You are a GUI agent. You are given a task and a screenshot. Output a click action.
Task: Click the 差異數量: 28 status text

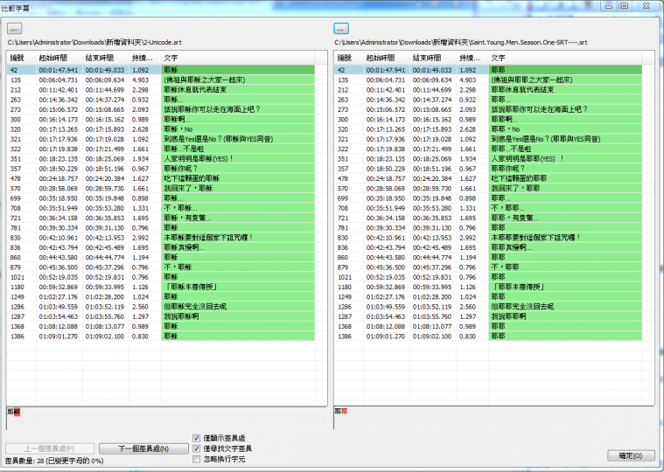tap(54, 461)
